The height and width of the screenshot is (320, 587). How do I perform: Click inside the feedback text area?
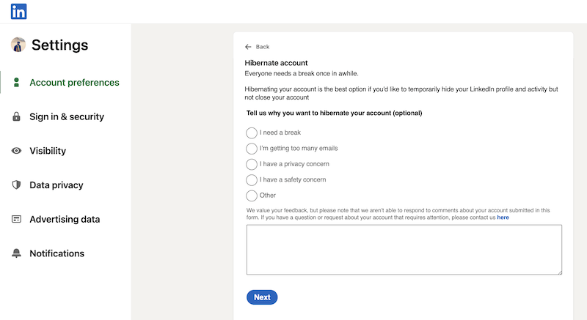pos(404,250)
